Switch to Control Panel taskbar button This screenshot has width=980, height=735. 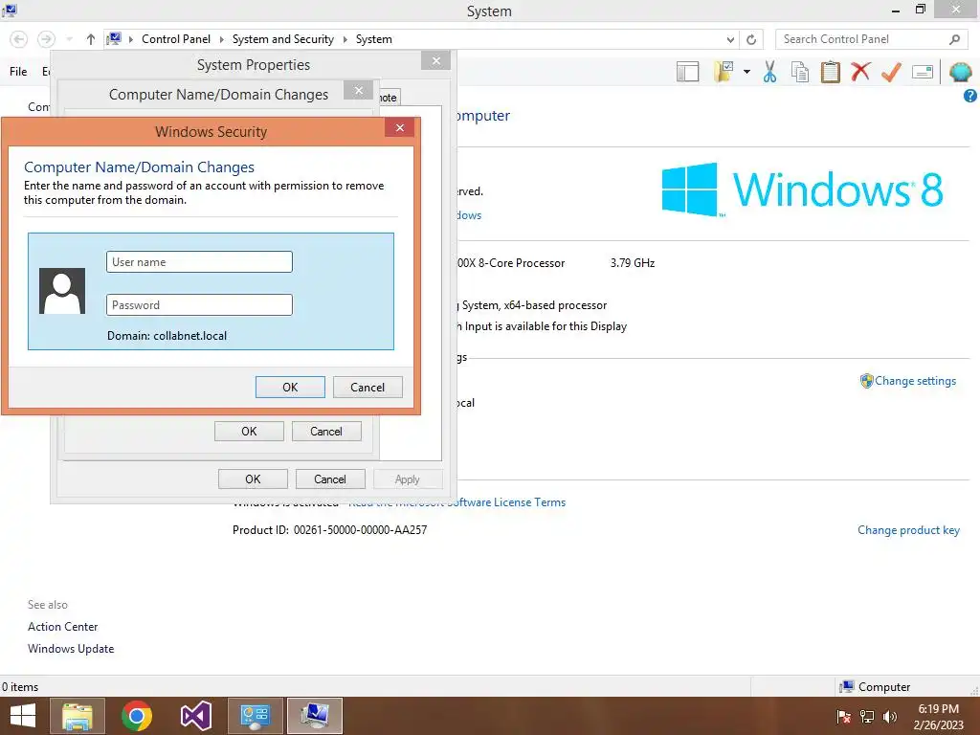coord(255,716)
